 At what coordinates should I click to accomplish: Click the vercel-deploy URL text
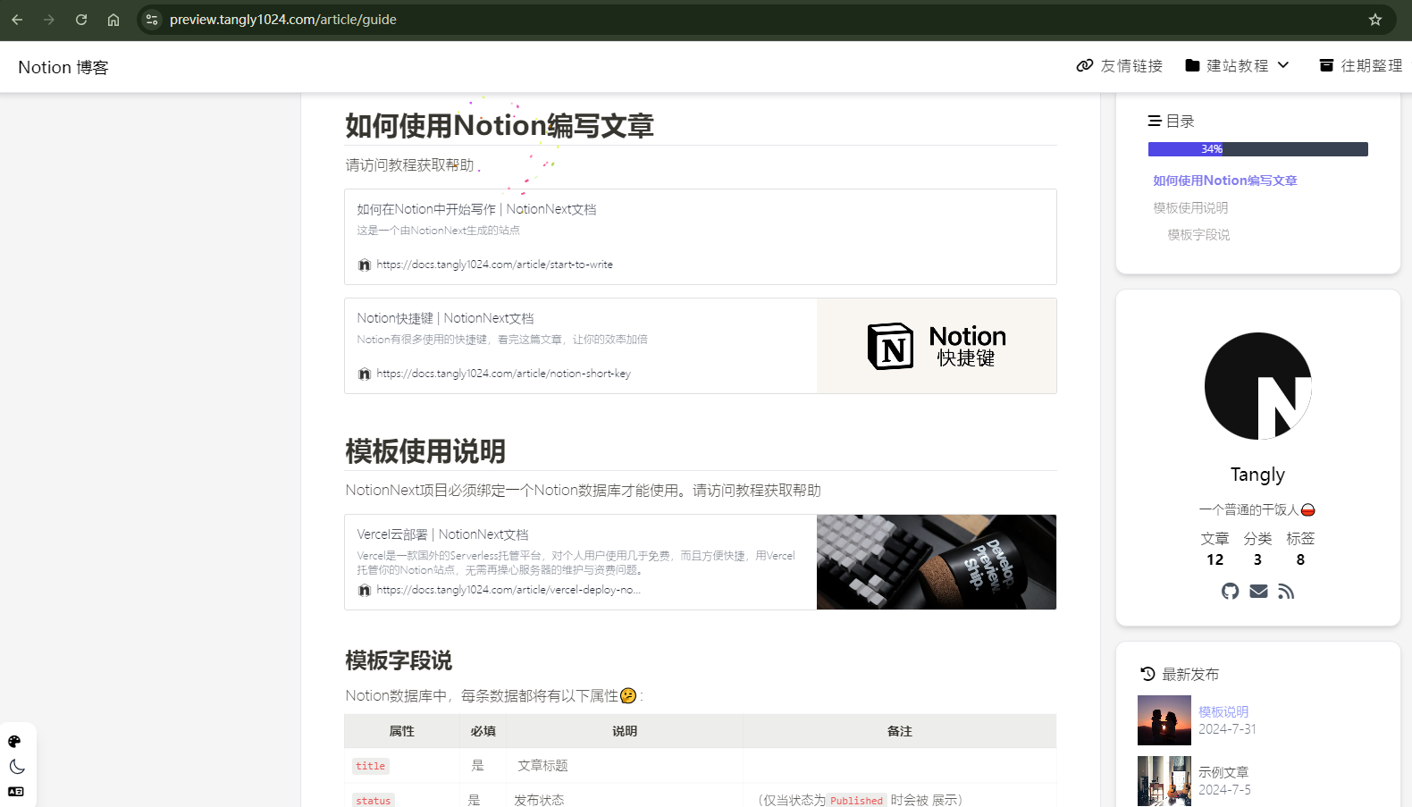click(x=508, y=590)
